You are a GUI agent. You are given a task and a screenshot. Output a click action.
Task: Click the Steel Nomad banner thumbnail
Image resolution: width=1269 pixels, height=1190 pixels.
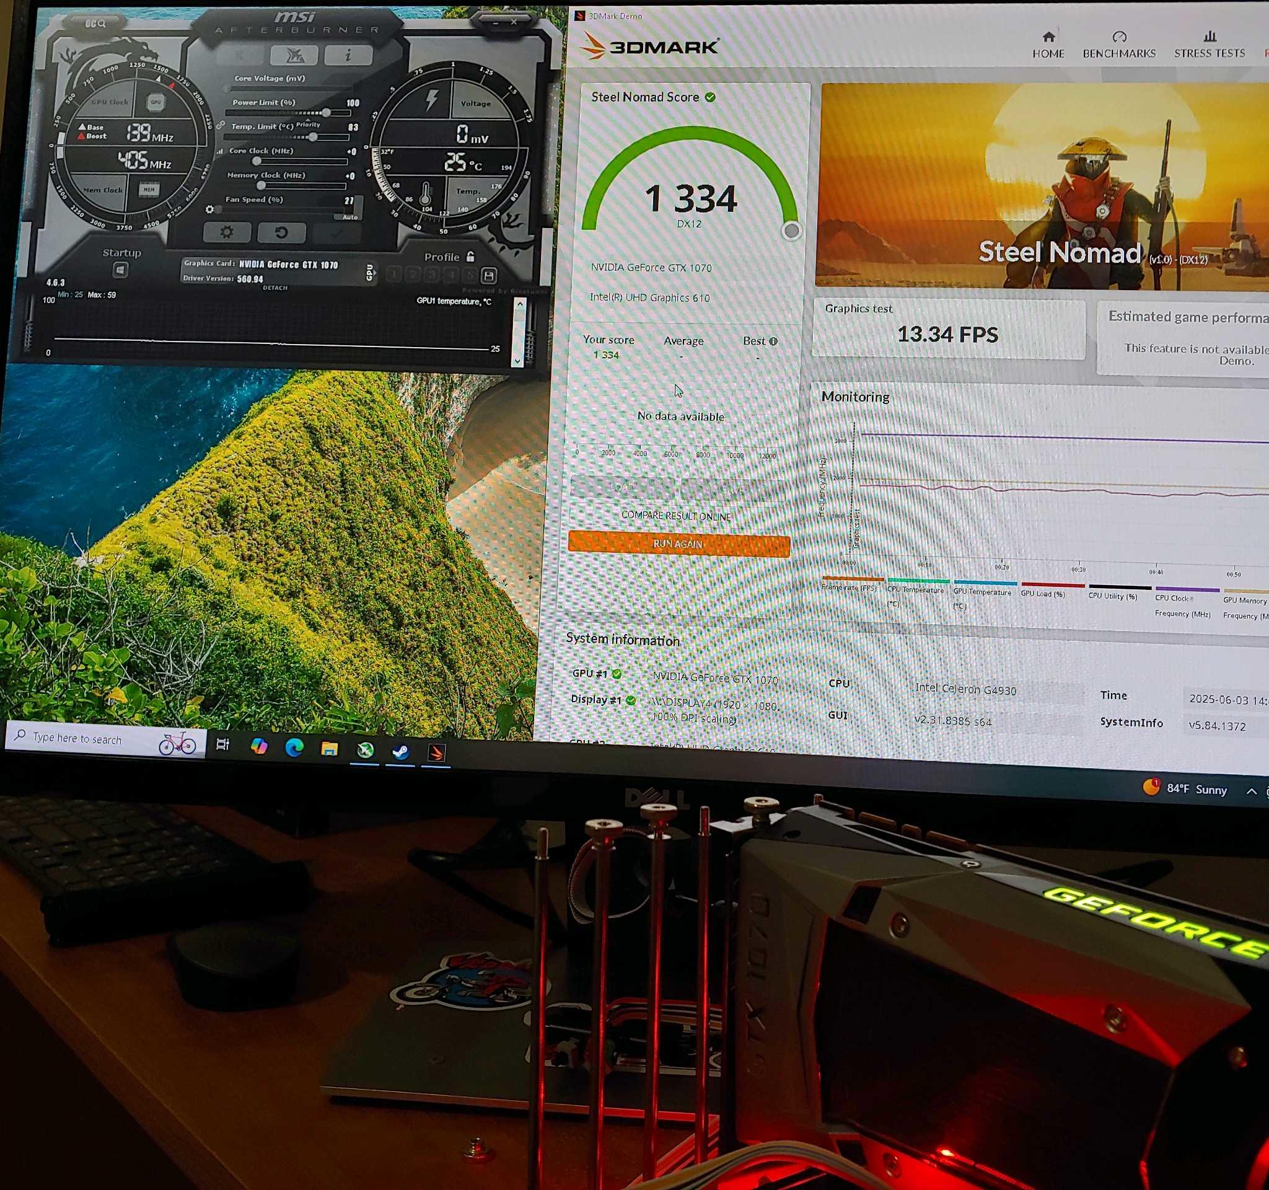1042,186
